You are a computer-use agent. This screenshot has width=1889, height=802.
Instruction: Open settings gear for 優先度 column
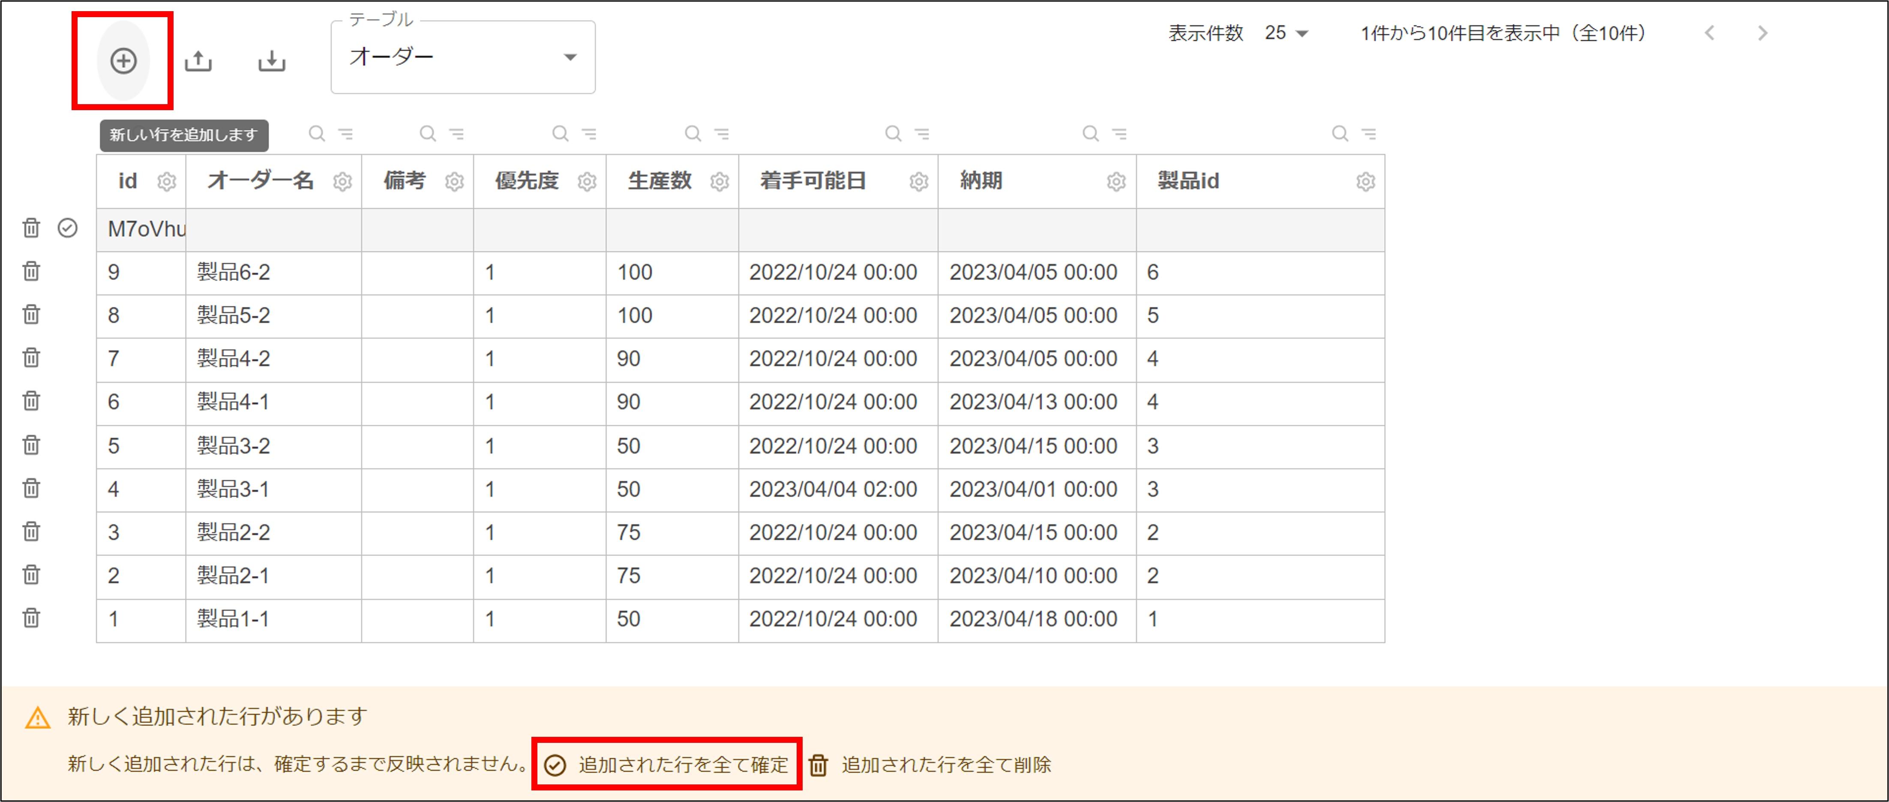coord(587,181)
